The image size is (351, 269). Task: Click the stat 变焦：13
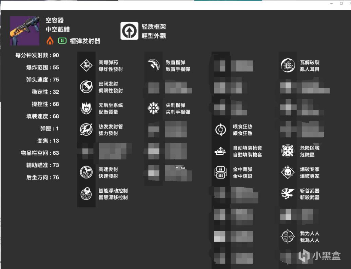pos(48,141)
